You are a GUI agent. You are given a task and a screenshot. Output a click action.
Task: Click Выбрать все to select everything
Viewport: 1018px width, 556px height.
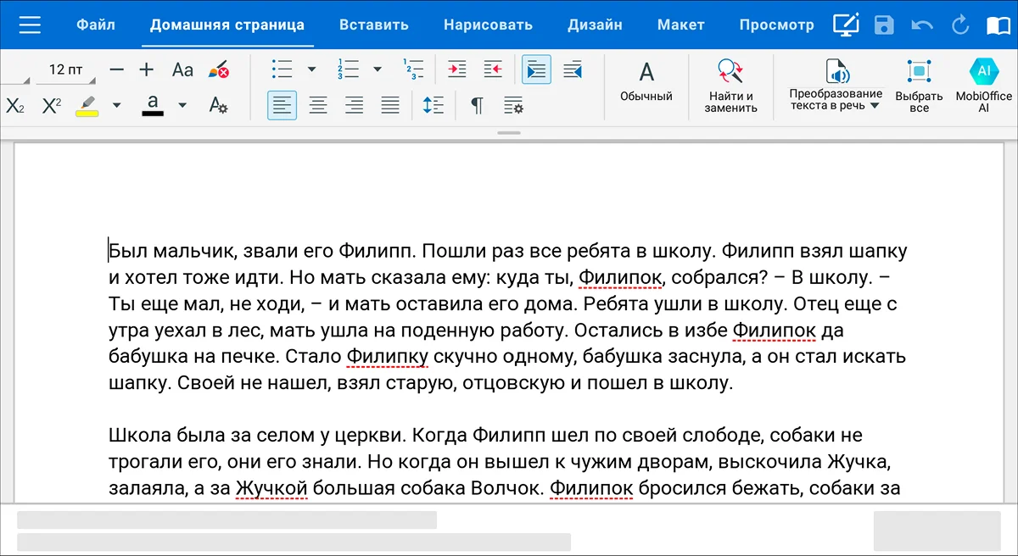coord(919,86)
